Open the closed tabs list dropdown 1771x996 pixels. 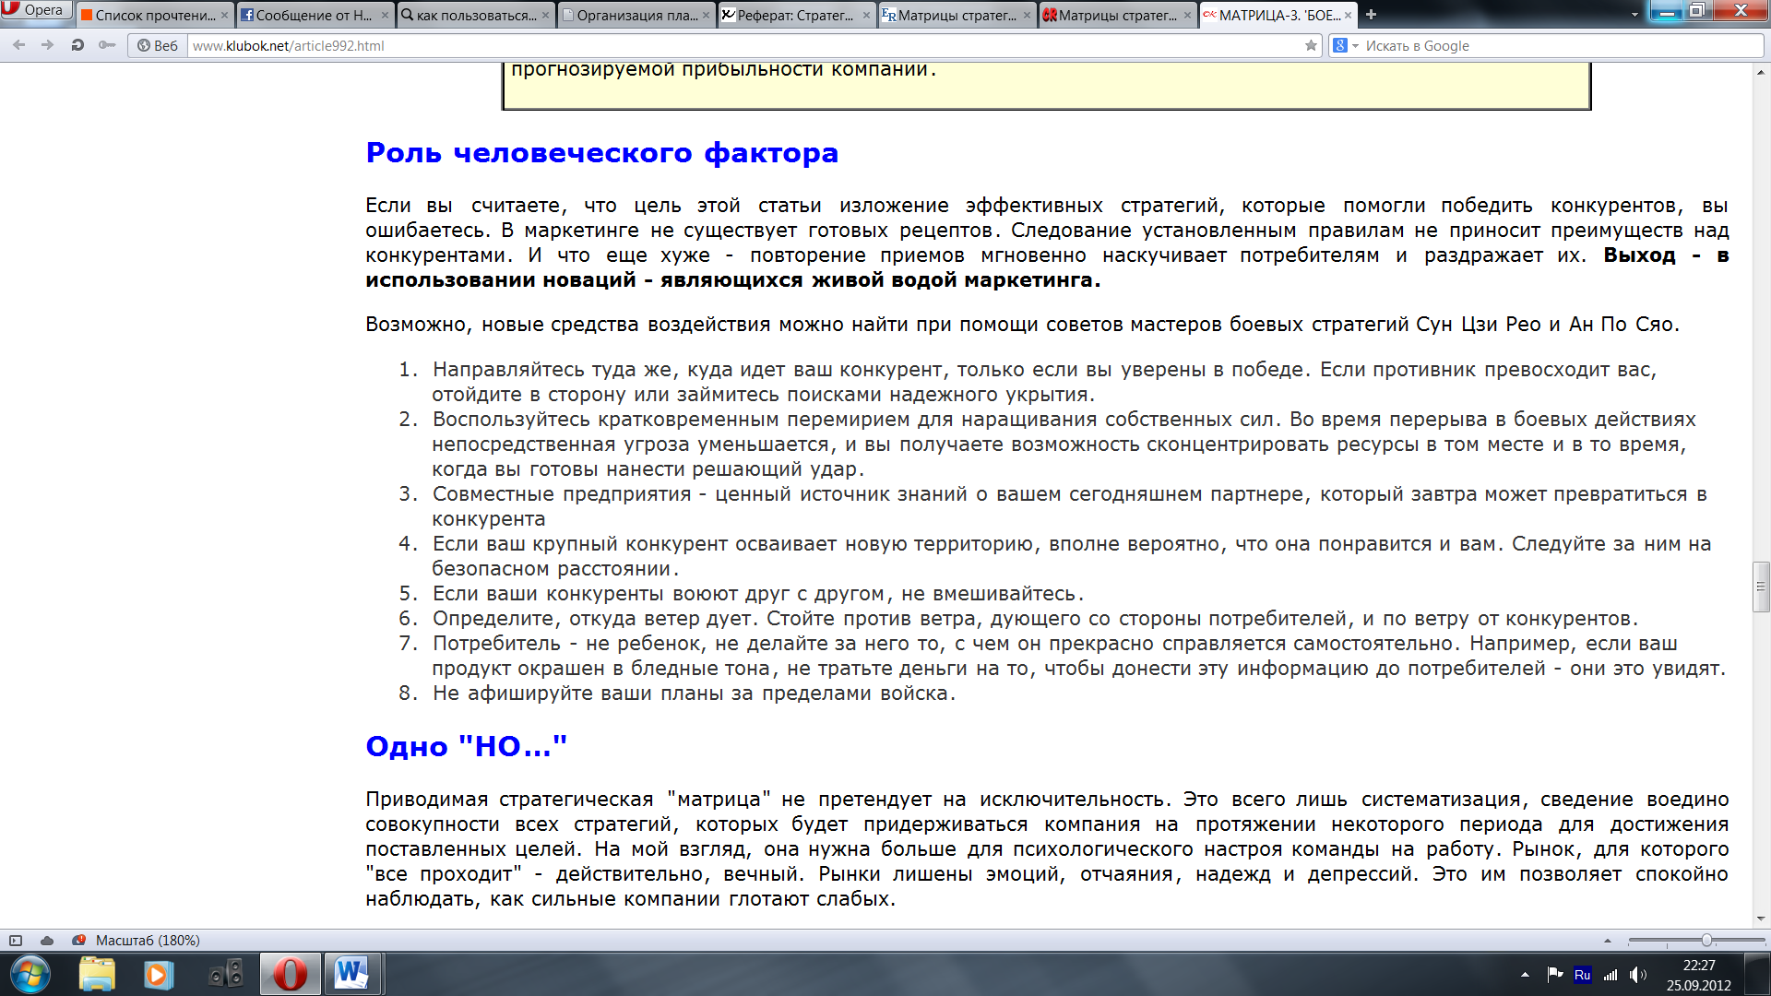coord(1634,15)
